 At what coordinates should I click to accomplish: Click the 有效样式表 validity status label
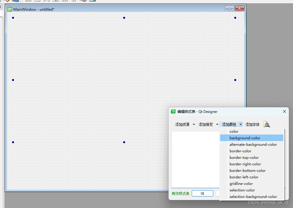180,193
